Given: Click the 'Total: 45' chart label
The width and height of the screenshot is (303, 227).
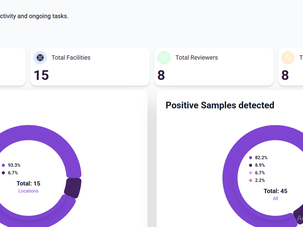Looking at the screenshot, I should pyautogui.click(x=275, y=191).
